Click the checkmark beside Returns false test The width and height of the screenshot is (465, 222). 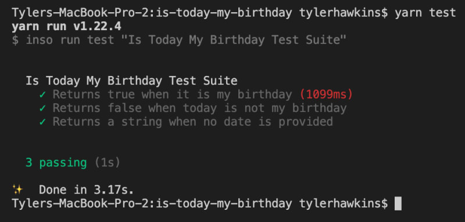(42, 108)
